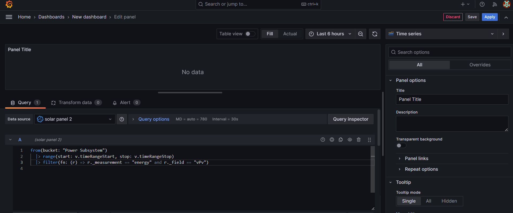Go to New dashboard breadcrumb

[x=89, y=17]
